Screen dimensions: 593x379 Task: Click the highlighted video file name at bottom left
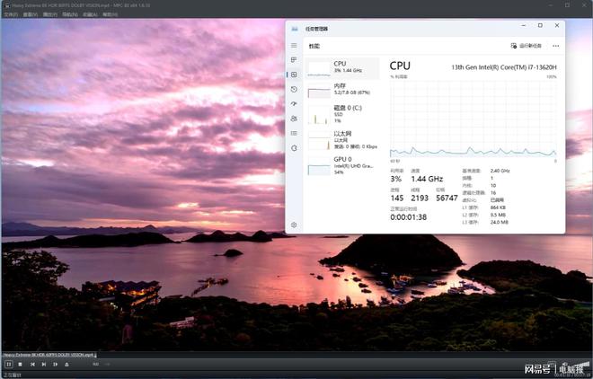click(49, 355)
